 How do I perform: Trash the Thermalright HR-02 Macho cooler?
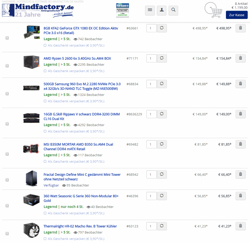tap(241, 226)
